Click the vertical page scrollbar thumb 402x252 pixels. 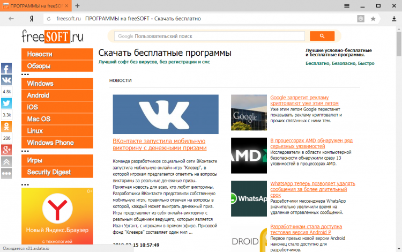pos(399,43)
